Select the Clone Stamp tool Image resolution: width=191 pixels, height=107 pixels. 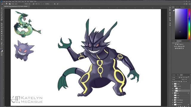(x=1, y=24)
